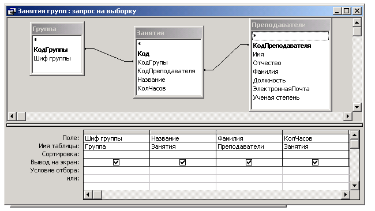Click left arrow of grid horizontal scrollbar
Screen dimensions: 375x211
(x=88, y=195)
